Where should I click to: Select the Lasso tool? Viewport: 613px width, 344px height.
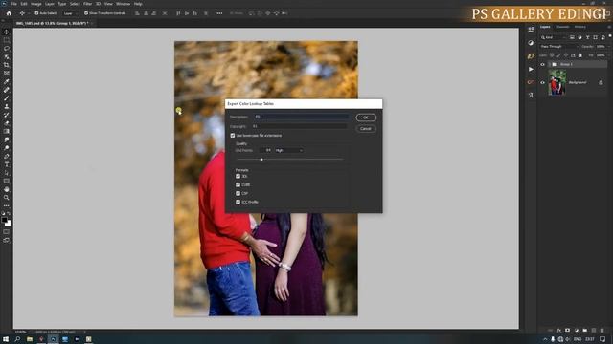(x=7, y=49)
